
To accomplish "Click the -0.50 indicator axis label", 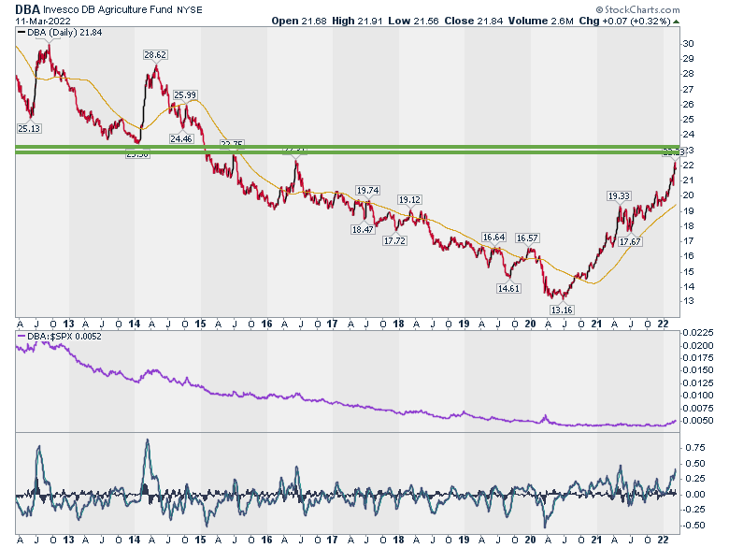I will click(x=693, y=526).
